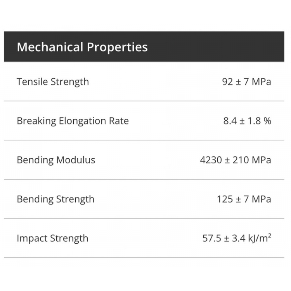The image size is (291, 291).
Task: Select the Impact Strength label
Action: (52, 238)
